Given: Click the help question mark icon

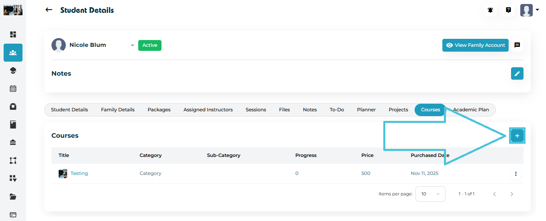Looking at the screenshot, I should click(508, 10).
